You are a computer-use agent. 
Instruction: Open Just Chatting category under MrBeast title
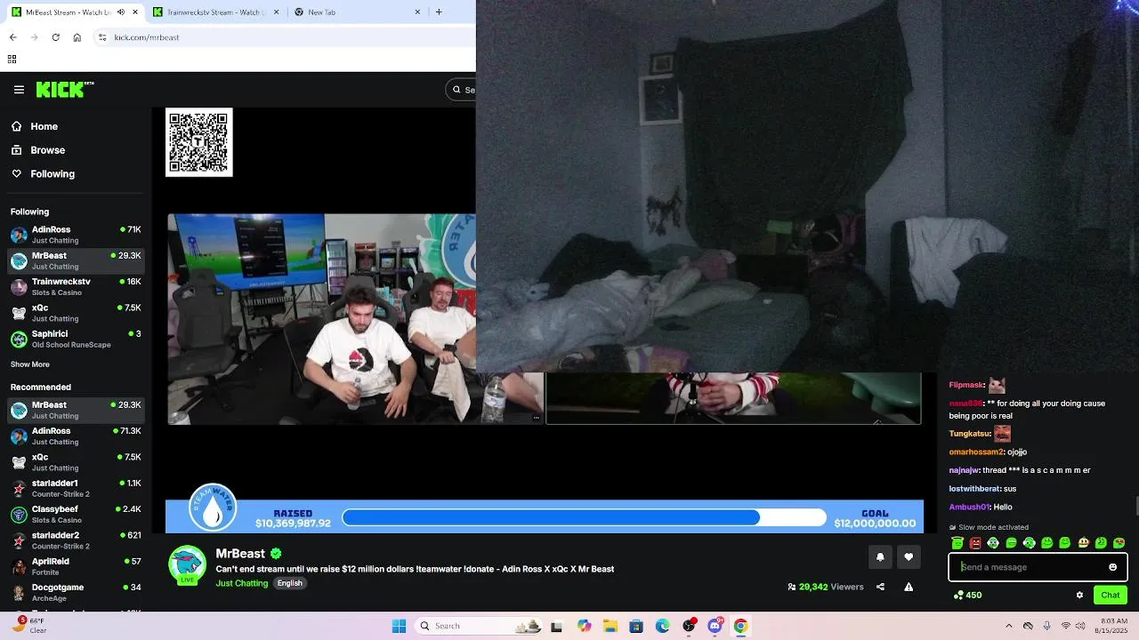[241, 583]
